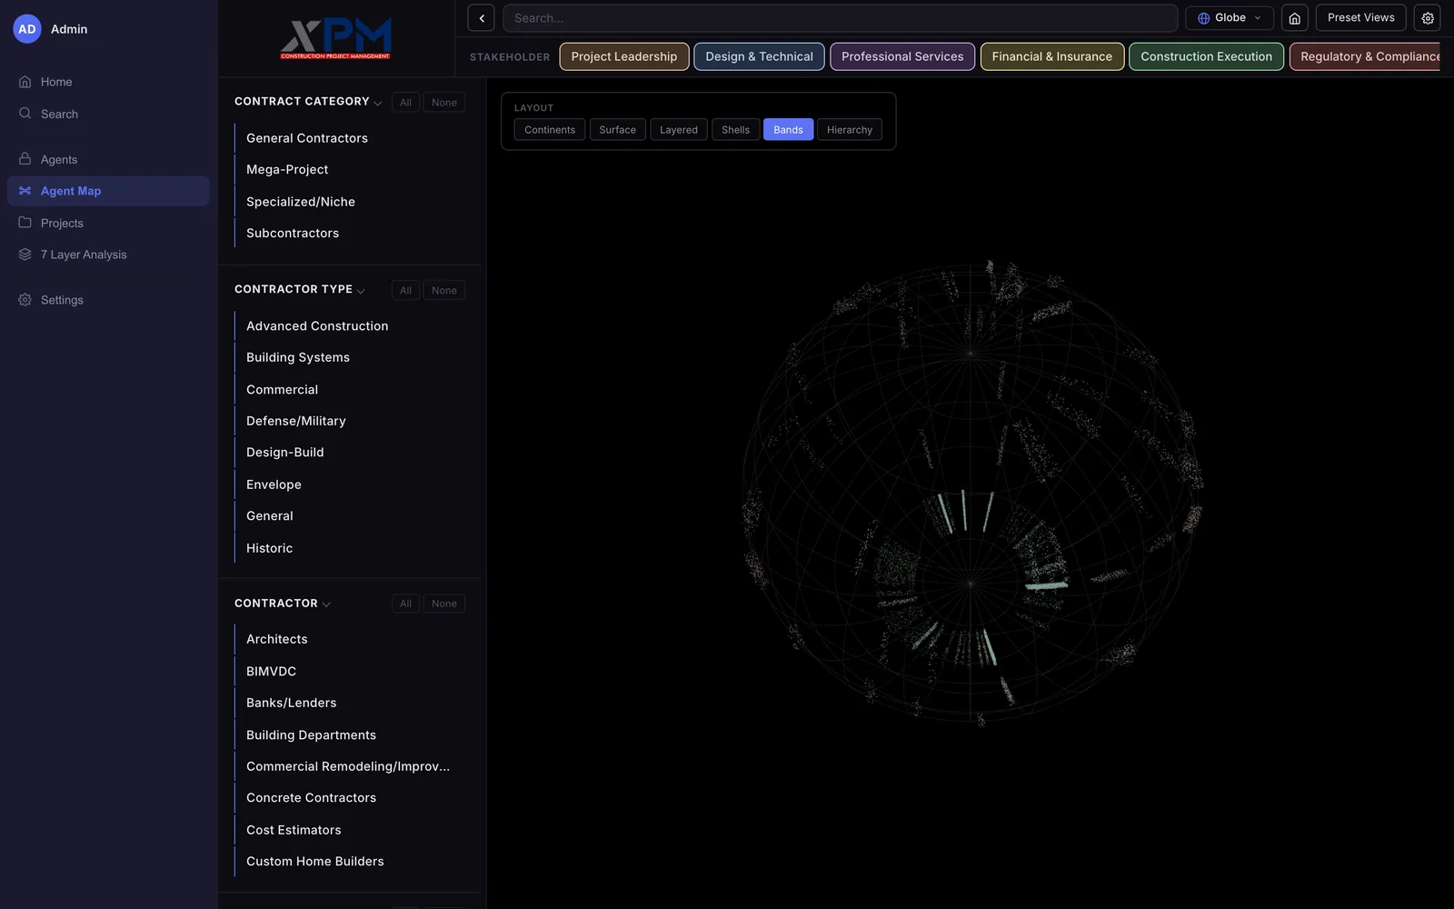Click the globe icon in view selector
1454x909 pixels.
pyautogui.click(x=1203, y=18)
